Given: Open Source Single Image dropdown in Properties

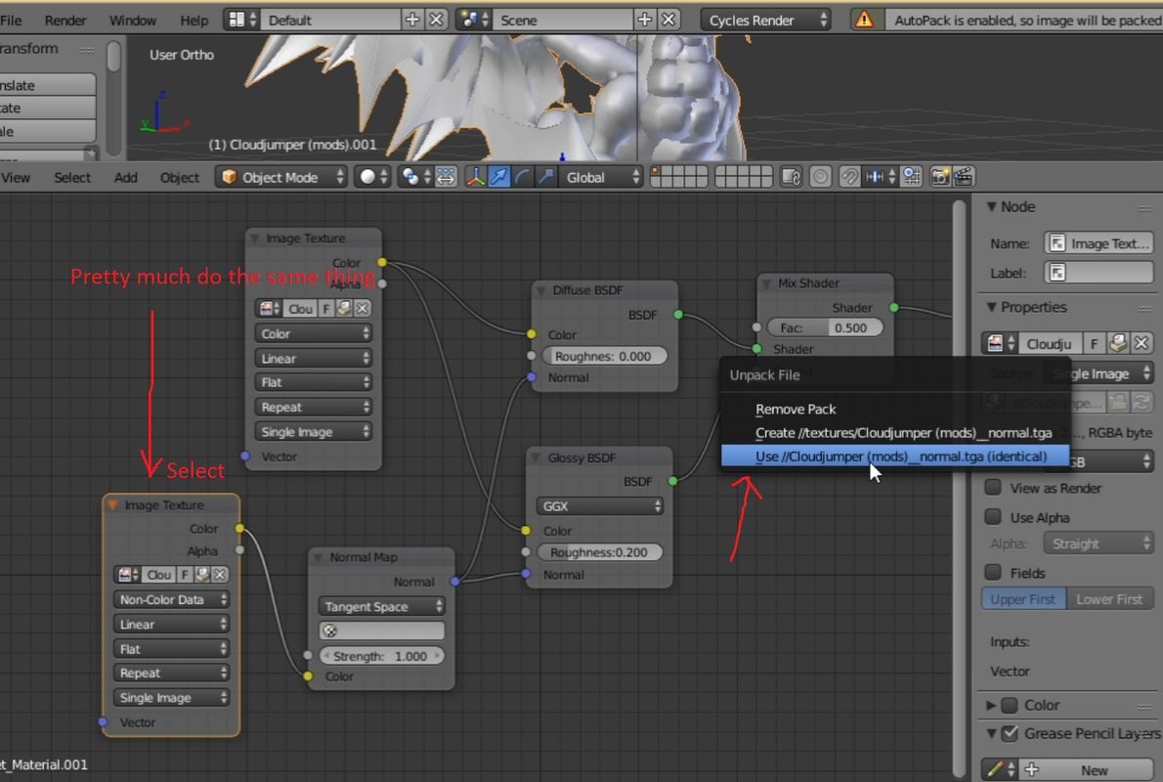Looking at the screenshot, I should [x=1098, y=373].
